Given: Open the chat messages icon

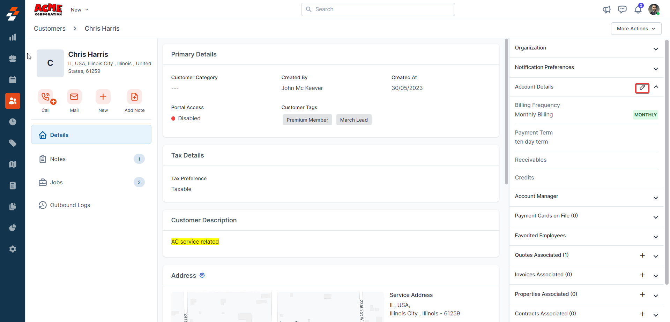Looking at the screenshot, I should tap(622, 9).
